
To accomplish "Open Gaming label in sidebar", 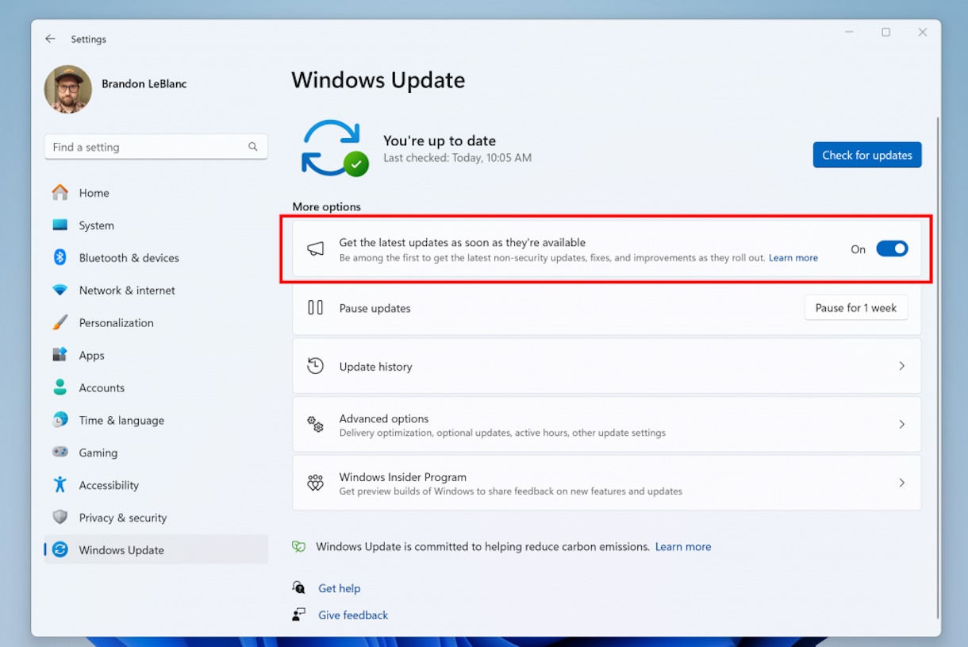I will click(98, 453).
